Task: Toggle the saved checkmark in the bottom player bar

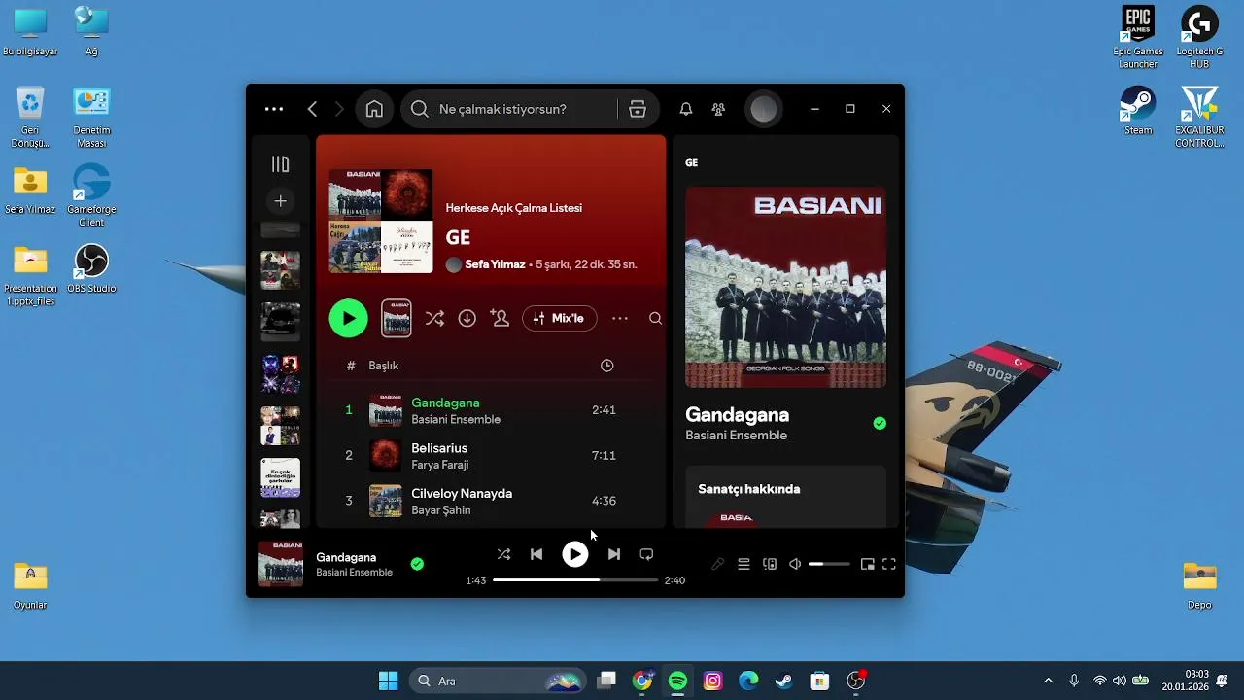Action: coord(417,564)
